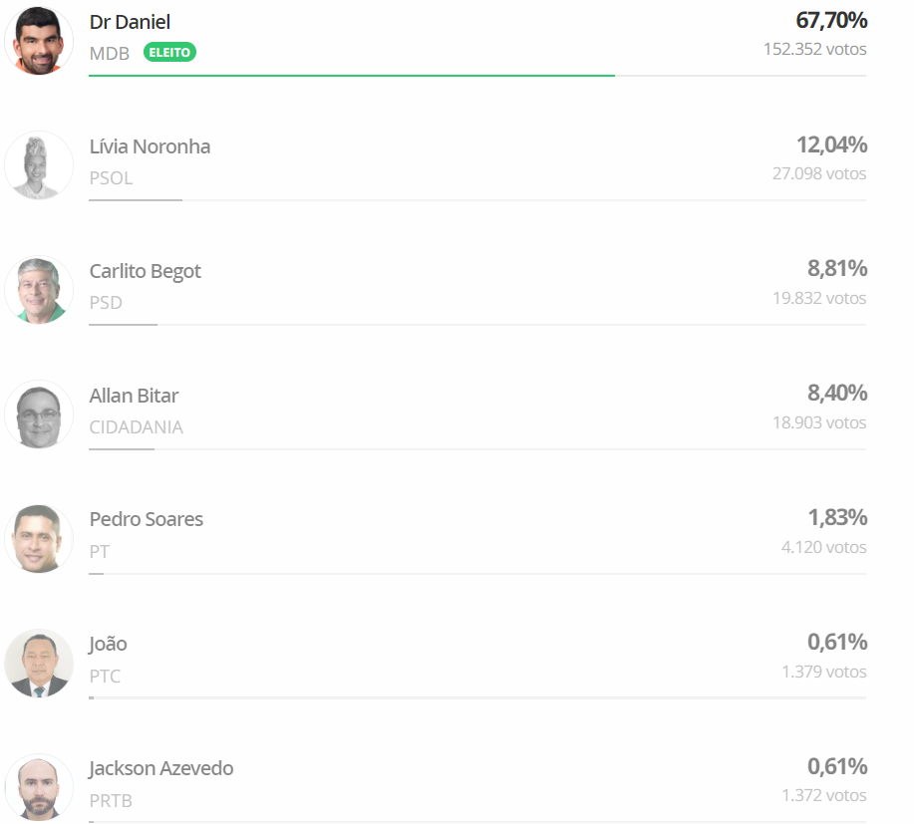
Task: Click the PSOL party label
Action: click(x=111, y=177)
